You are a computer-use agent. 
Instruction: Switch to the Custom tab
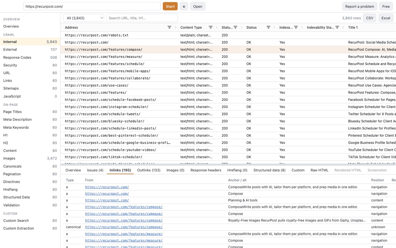click(x=298, y=170)
